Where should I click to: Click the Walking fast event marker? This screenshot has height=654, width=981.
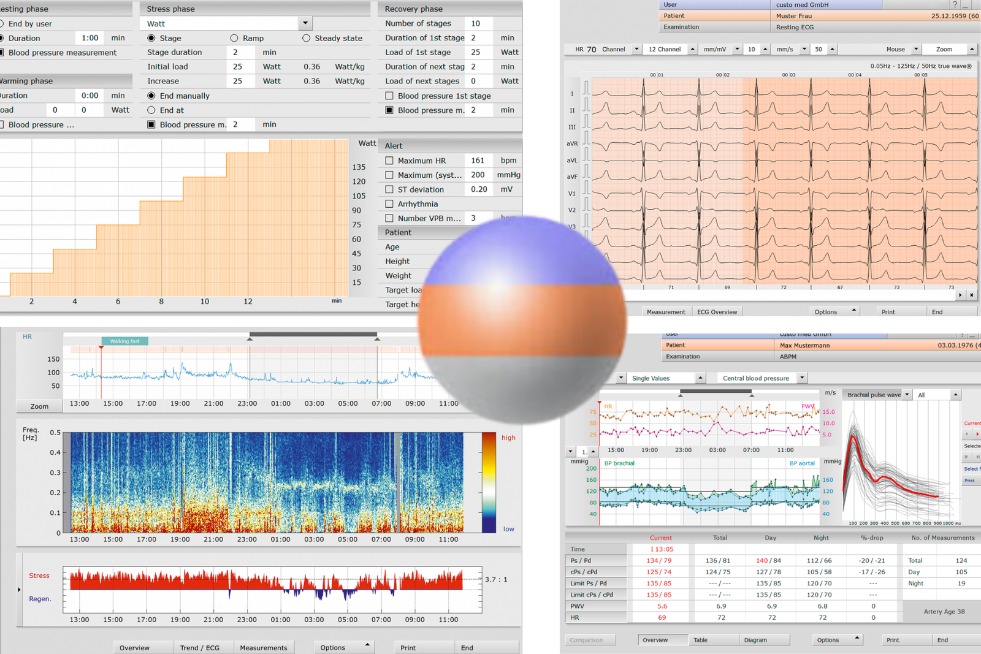click(124, 341)
